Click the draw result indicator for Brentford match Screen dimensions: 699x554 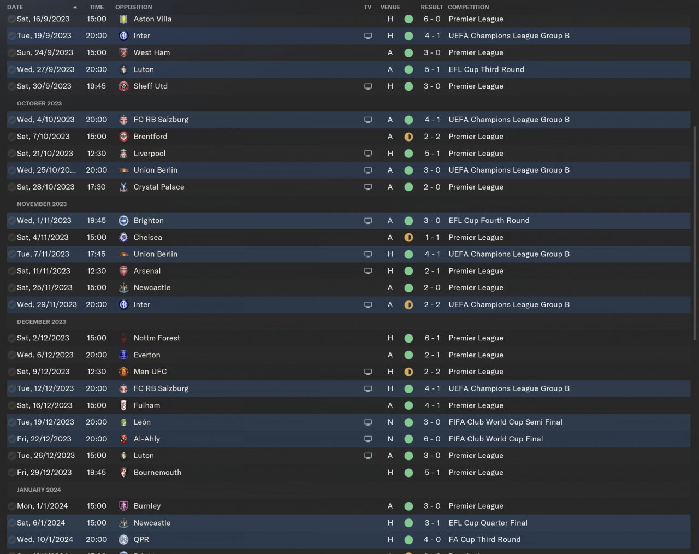[x=408, y=137]
